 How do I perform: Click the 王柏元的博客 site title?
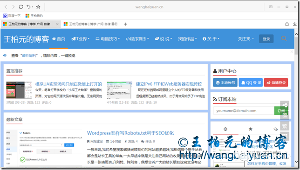(x=26, y=39)
